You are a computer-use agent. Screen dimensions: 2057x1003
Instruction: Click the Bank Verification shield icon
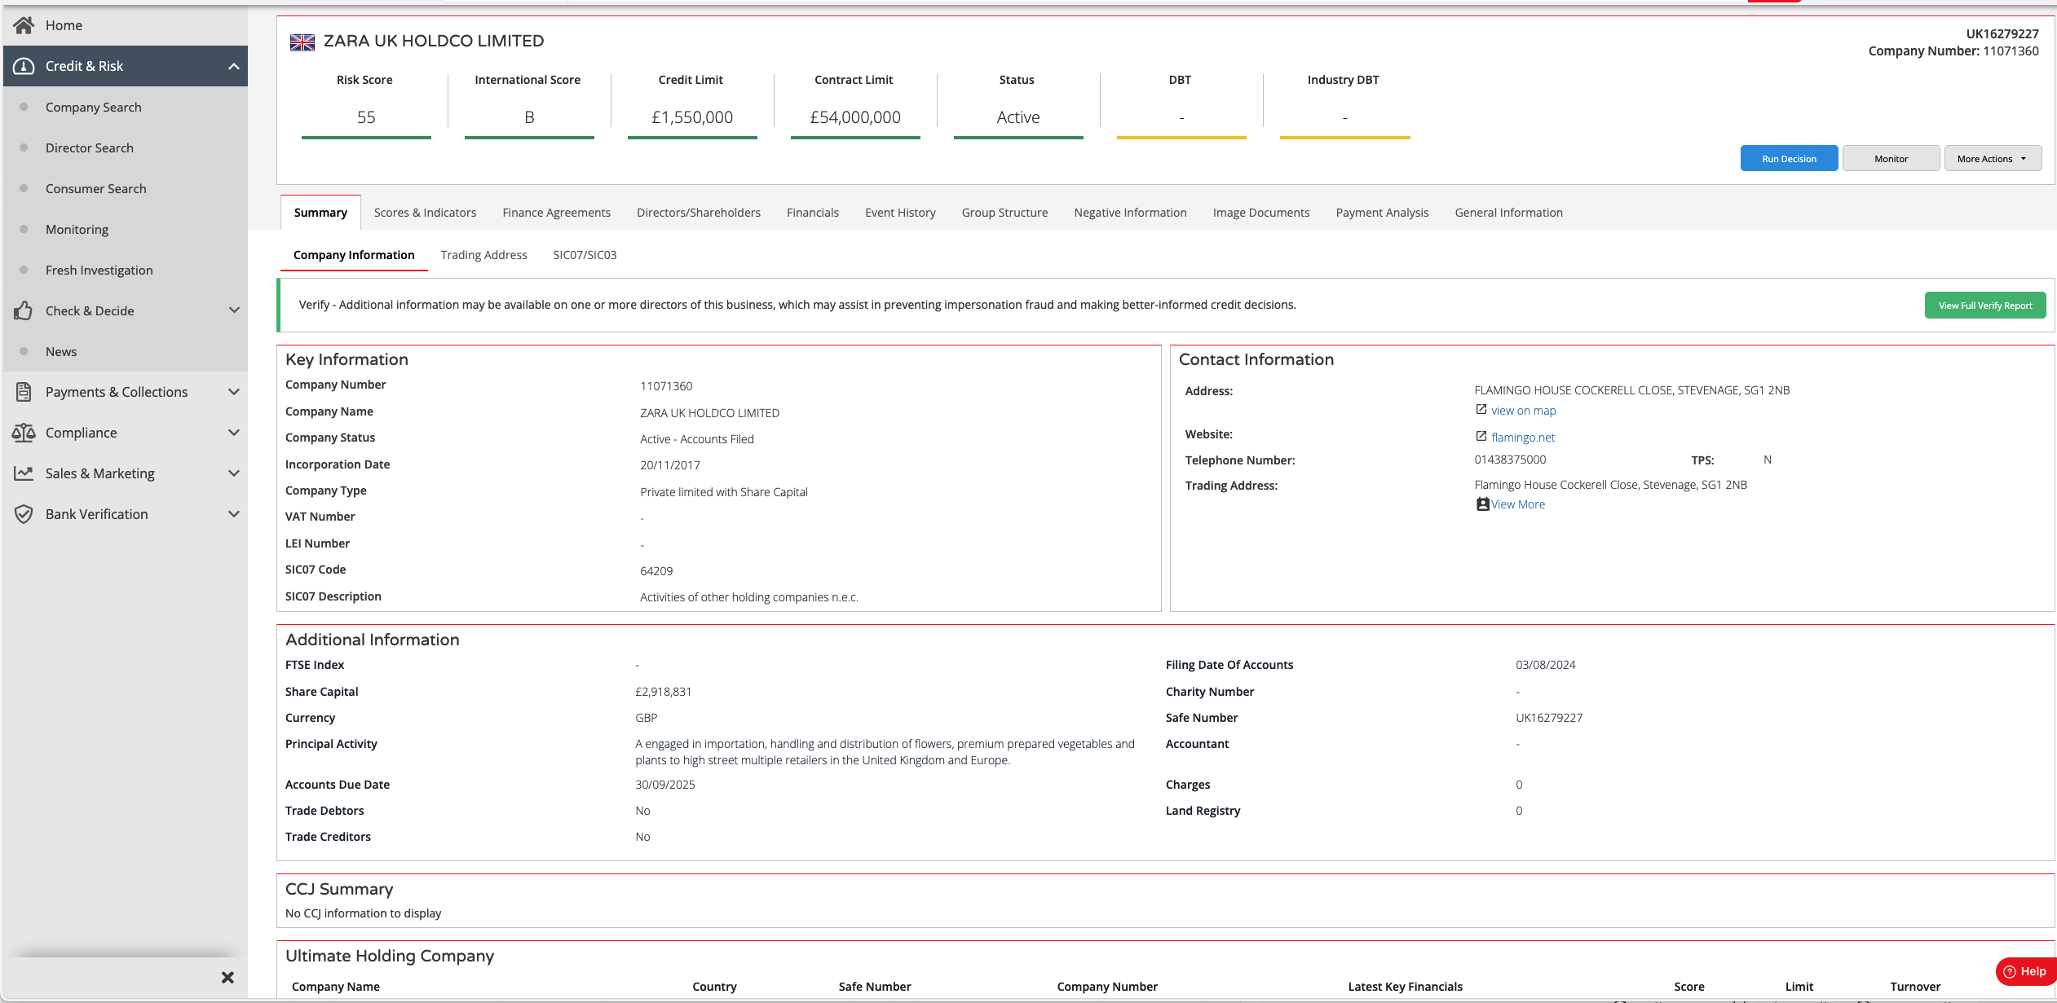(x=24, y=514)
